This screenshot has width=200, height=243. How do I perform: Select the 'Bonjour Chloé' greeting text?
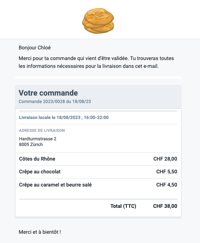[35, 48]
